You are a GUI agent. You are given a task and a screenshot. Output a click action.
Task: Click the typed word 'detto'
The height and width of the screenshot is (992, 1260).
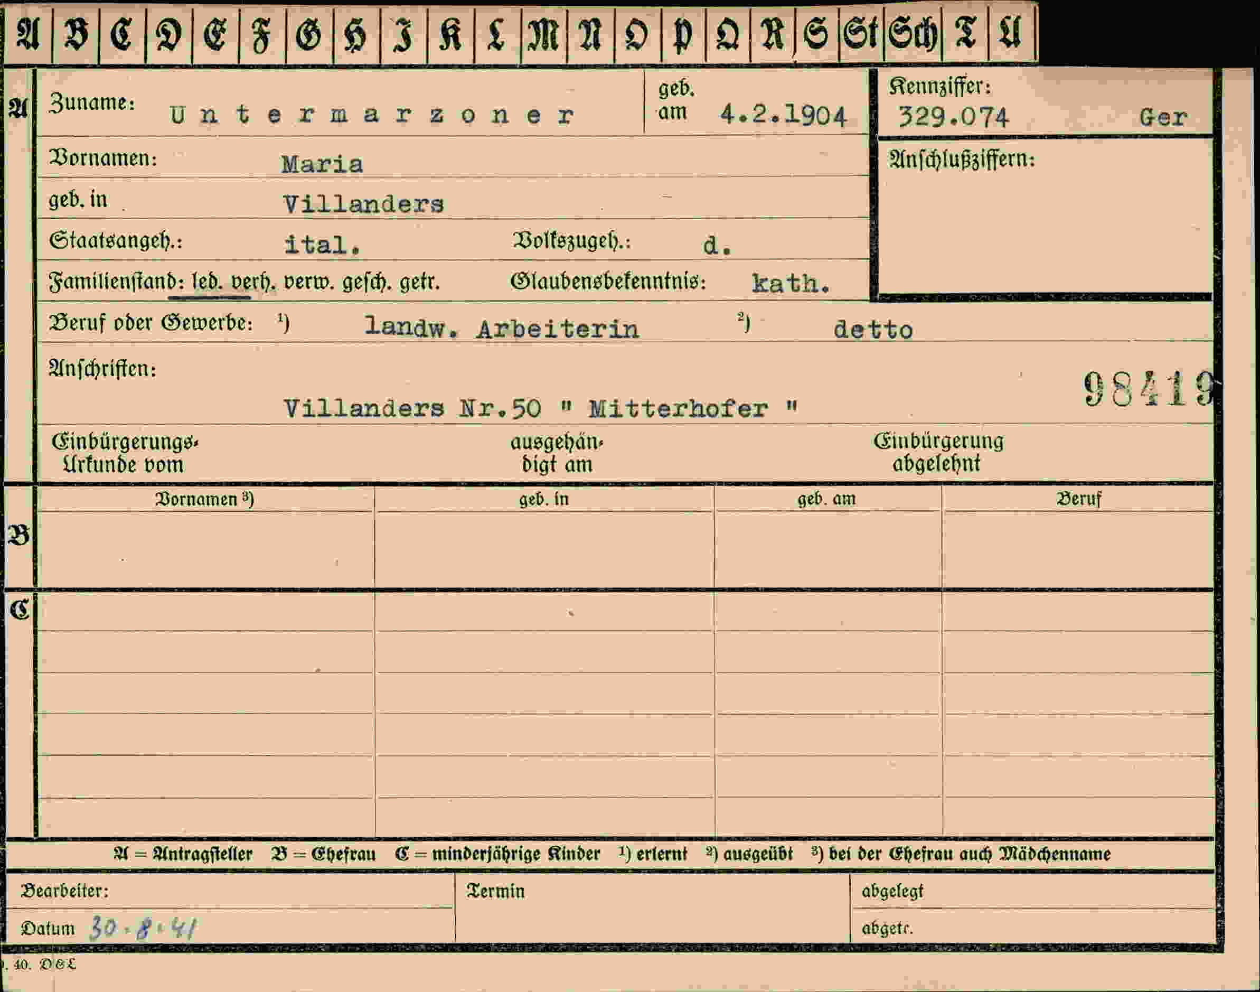pos(873,330)
